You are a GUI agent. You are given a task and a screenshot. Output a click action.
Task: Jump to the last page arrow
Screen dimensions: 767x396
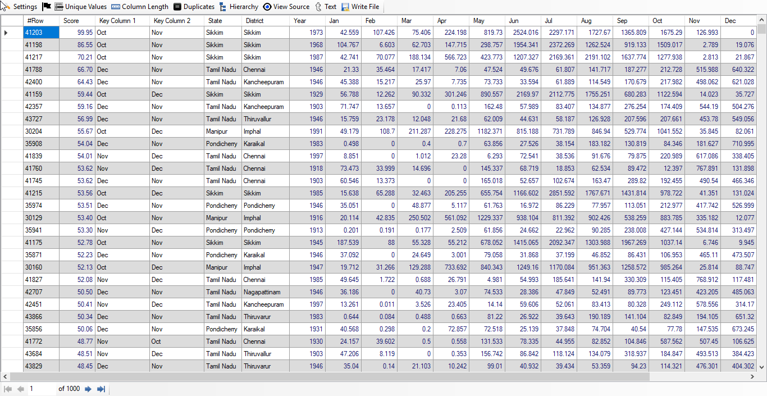101,389
